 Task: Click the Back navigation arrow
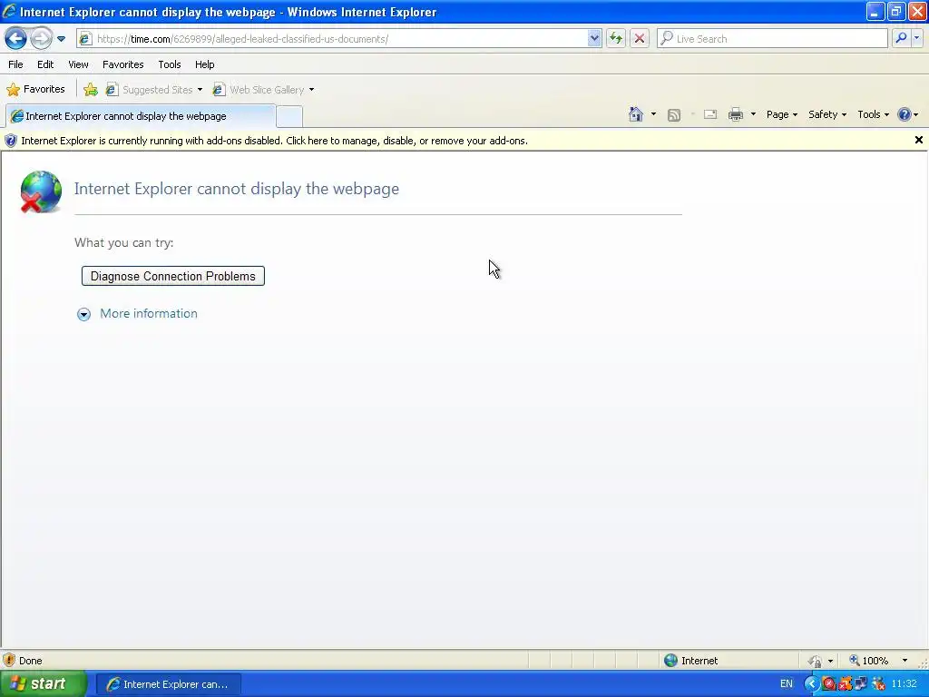click(x=15, y=38)
